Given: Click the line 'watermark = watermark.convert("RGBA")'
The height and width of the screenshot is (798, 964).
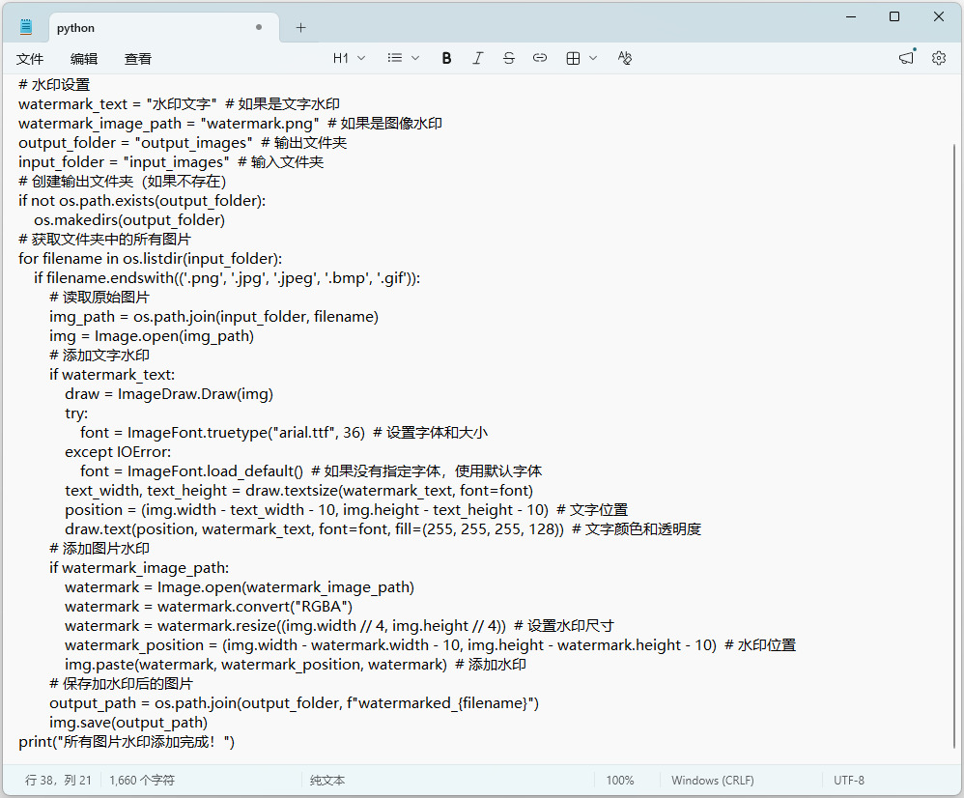Looking at the screenshot, I should [209, 607].
